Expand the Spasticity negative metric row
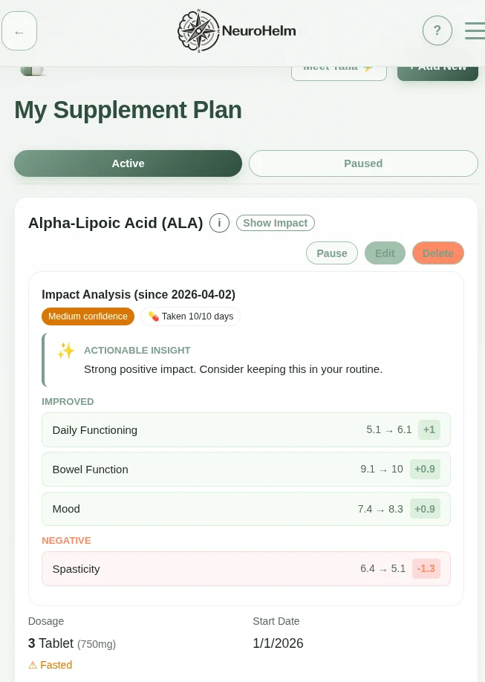 pyautogui.click(x=246, y=568)
